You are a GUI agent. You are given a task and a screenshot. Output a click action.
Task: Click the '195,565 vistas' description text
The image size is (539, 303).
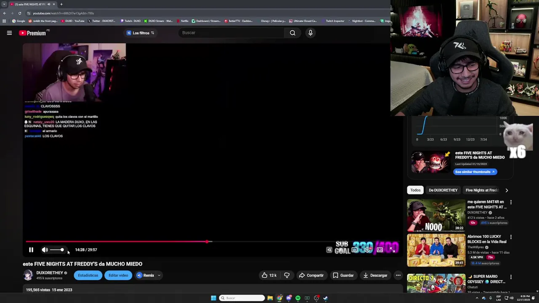(37, 290)
